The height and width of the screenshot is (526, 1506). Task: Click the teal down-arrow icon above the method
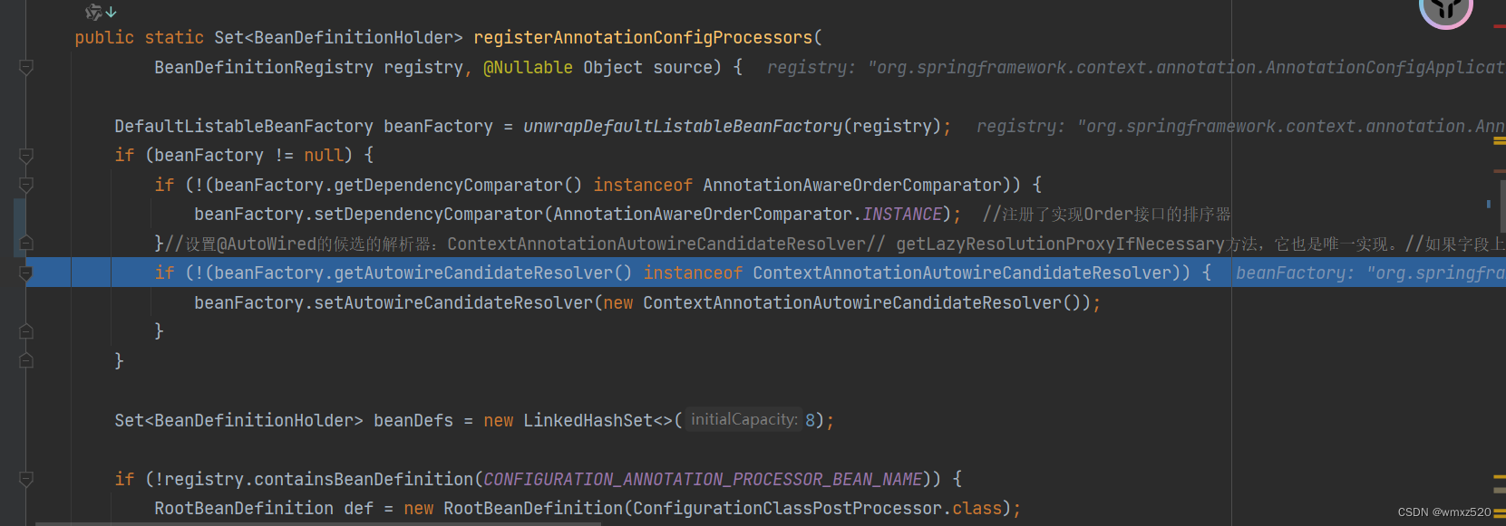[x=111, y=12]
